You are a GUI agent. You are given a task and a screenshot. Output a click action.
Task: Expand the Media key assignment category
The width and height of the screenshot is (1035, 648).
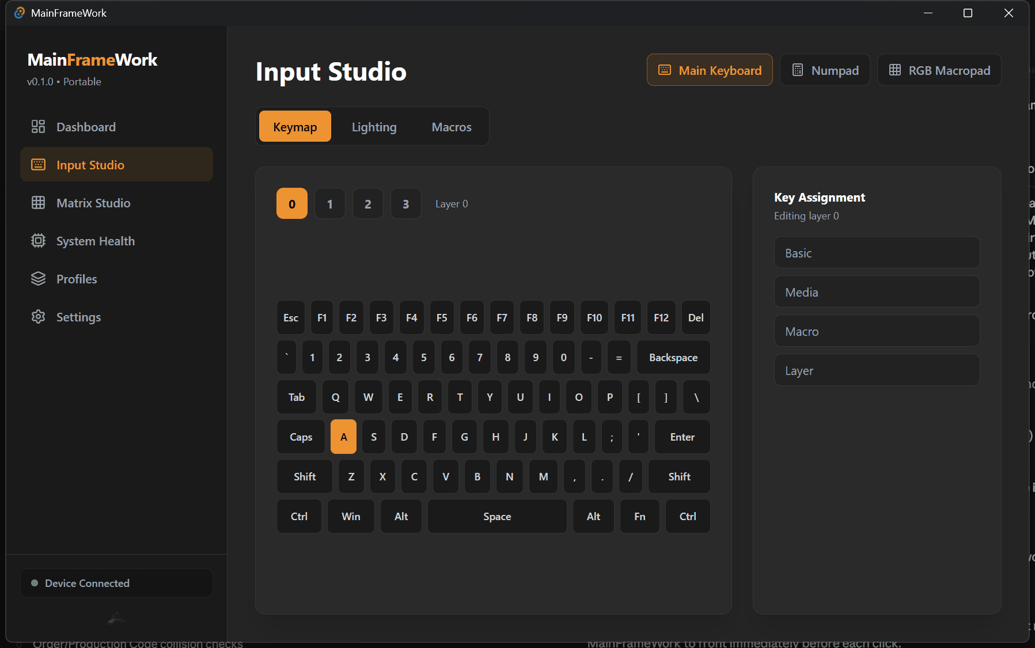pyautogui.click(x=877, y=292)
